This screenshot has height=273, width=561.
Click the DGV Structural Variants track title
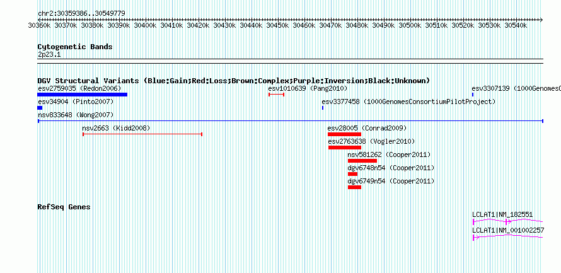coord(234,81)
